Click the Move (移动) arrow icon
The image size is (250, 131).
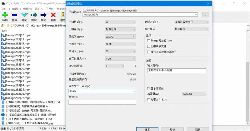43,15
